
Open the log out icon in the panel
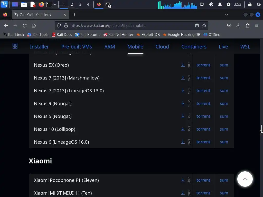[259, 4]
